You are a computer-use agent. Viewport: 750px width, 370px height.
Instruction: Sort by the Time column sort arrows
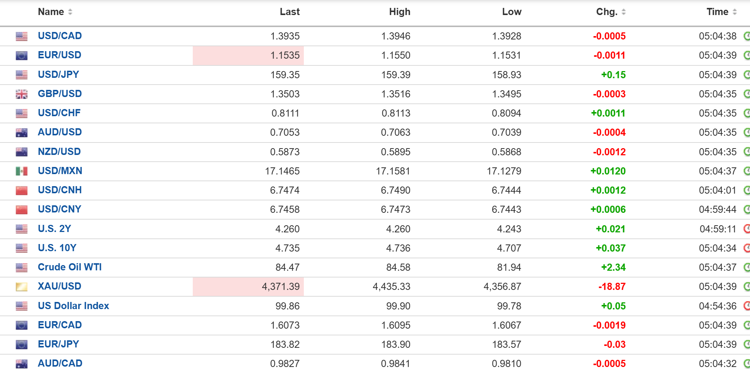[735, 12]
